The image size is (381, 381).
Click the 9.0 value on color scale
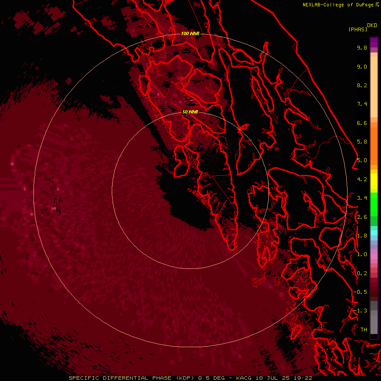coord(362,66)
